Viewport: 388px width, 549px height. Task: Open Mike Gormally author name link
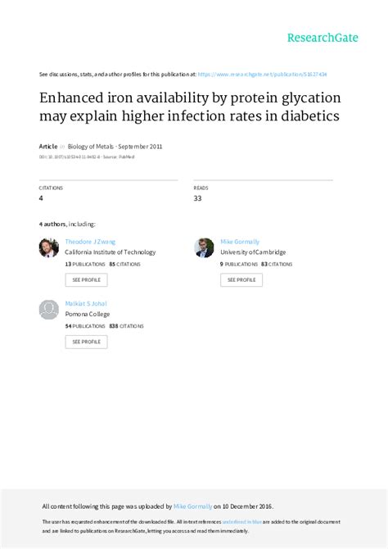240,242
